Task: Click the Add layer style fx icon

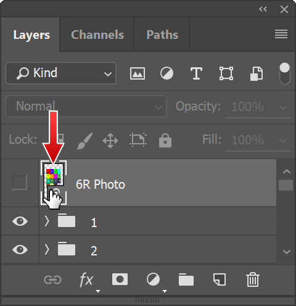Action: pos(86,279)
